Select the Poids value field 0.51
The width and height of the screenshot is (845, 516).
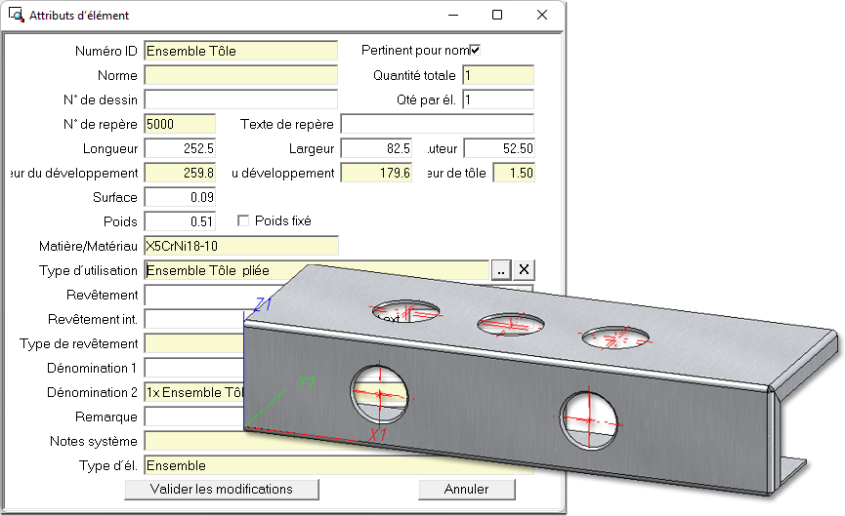click(179, 221)
